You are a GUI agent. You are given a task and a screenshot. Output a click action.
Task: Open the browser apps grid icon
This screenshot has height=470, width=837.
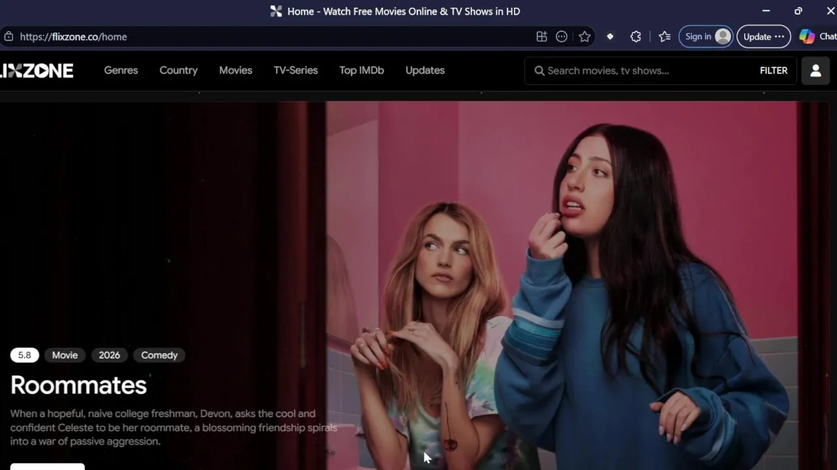coord(541,37)
